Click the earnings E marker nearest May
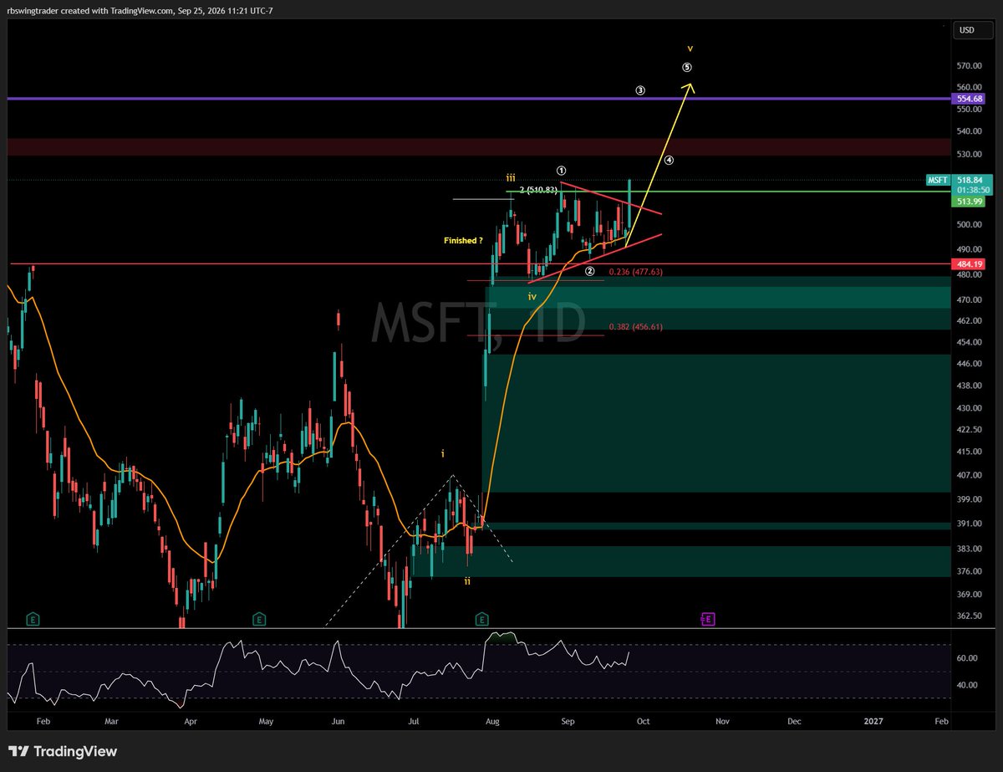1003x772 pixels. click(x=259, y=619)
